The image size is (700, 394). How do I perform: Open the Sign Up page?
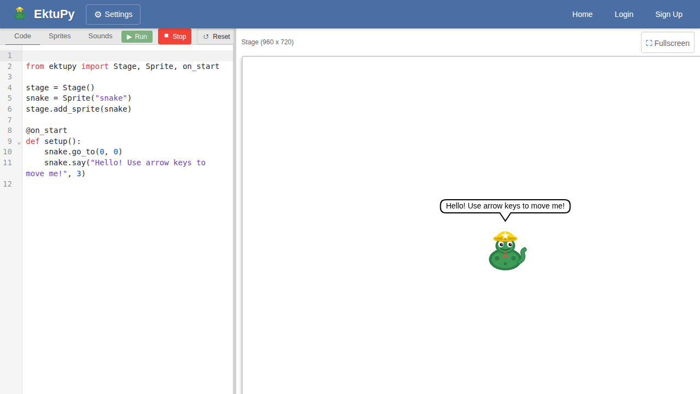click(668, 14)
